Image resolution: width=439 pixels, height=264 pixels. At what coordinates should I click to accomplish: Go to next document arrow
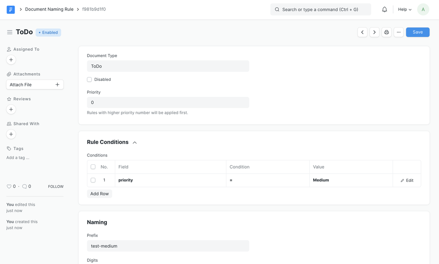point(374,32)
